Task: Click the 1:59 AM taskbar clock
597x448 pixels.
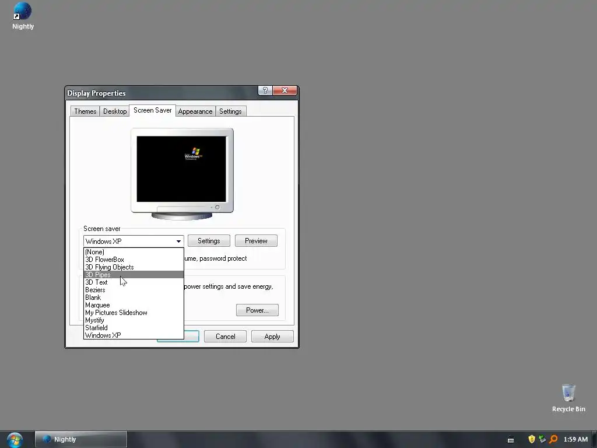Action: (575, 439)
